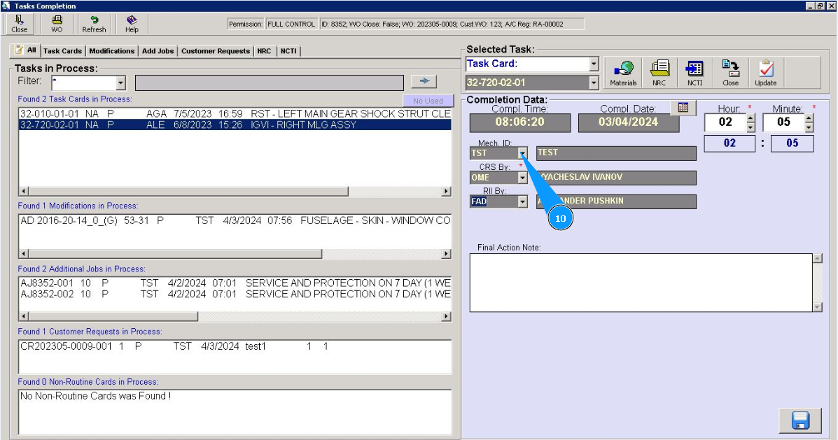Decrease the Minute stepper value

click(x=809, y=127)
